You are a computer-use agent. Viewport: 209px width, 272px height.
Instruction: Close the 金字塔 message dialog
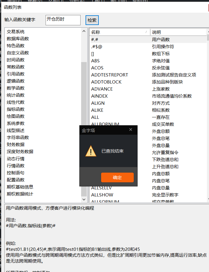click(131, 130)
